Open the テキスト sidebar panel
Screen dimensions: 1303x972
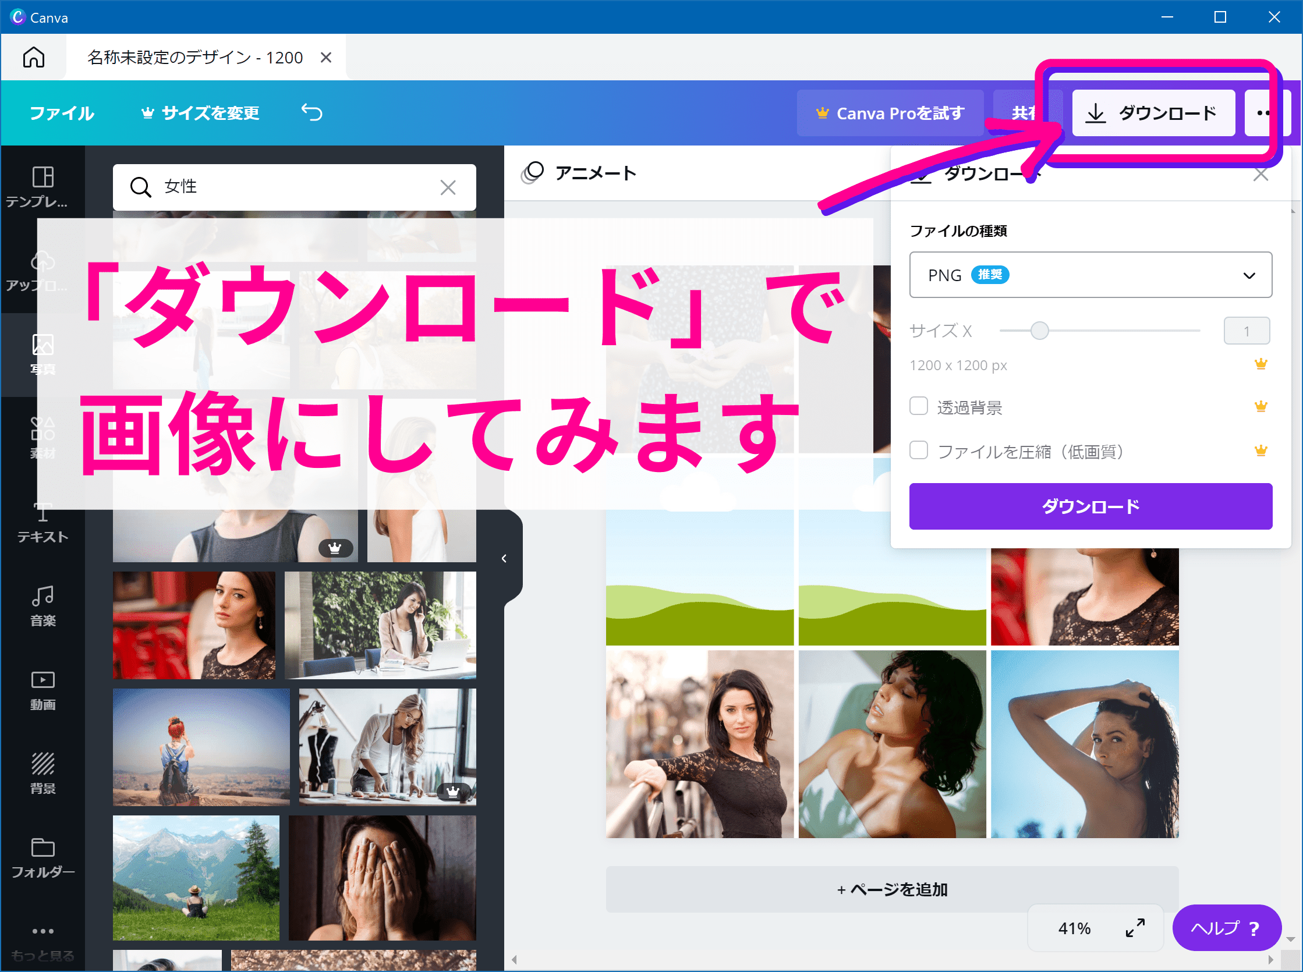pyautogui.click(x=43, y=523)
